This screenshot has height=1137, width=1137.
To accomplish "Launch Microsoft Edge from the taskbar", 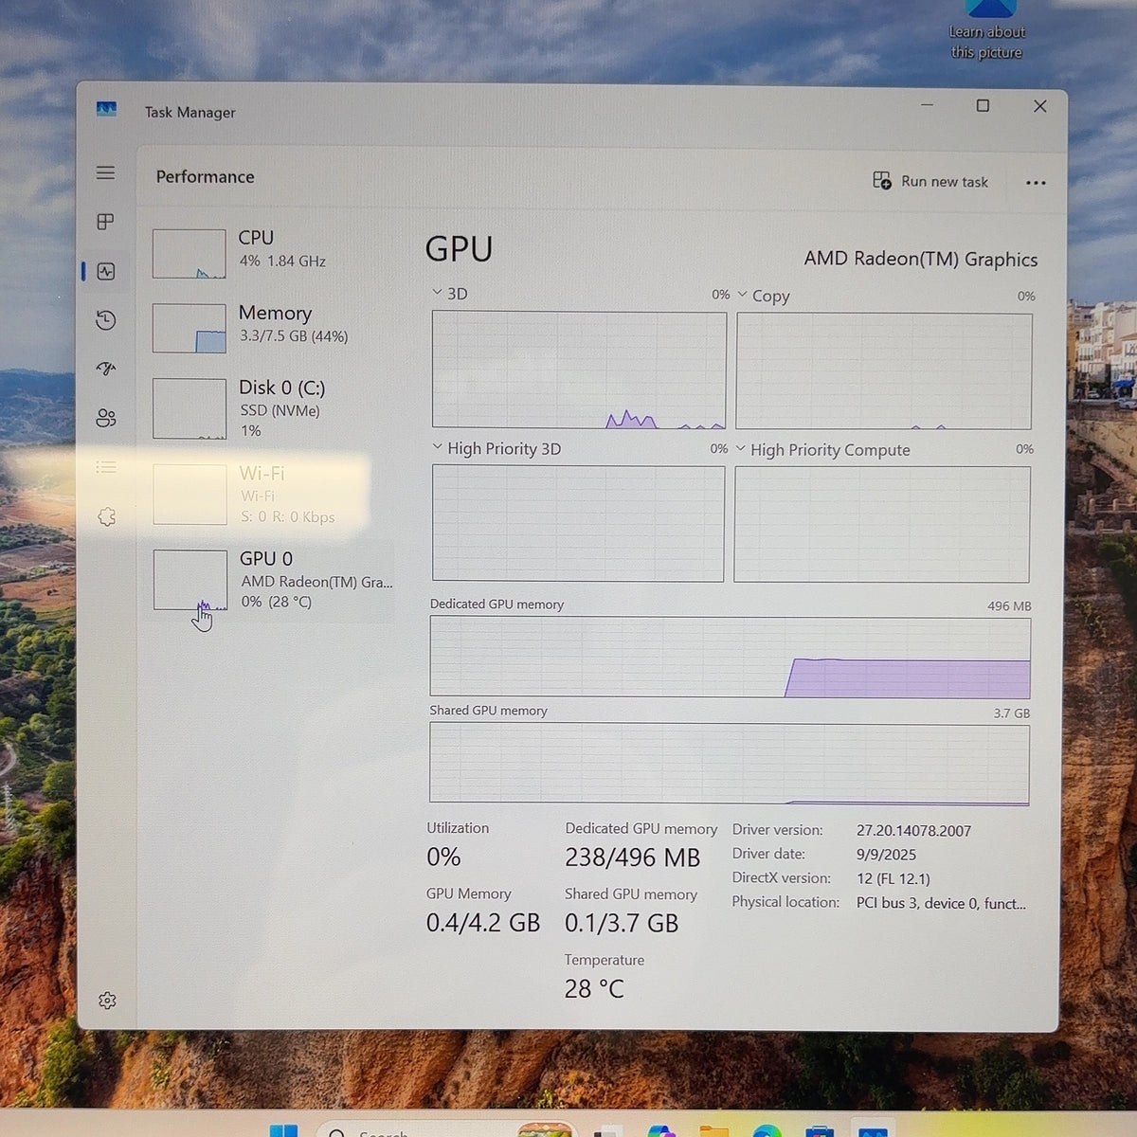I will (767, 1130).
